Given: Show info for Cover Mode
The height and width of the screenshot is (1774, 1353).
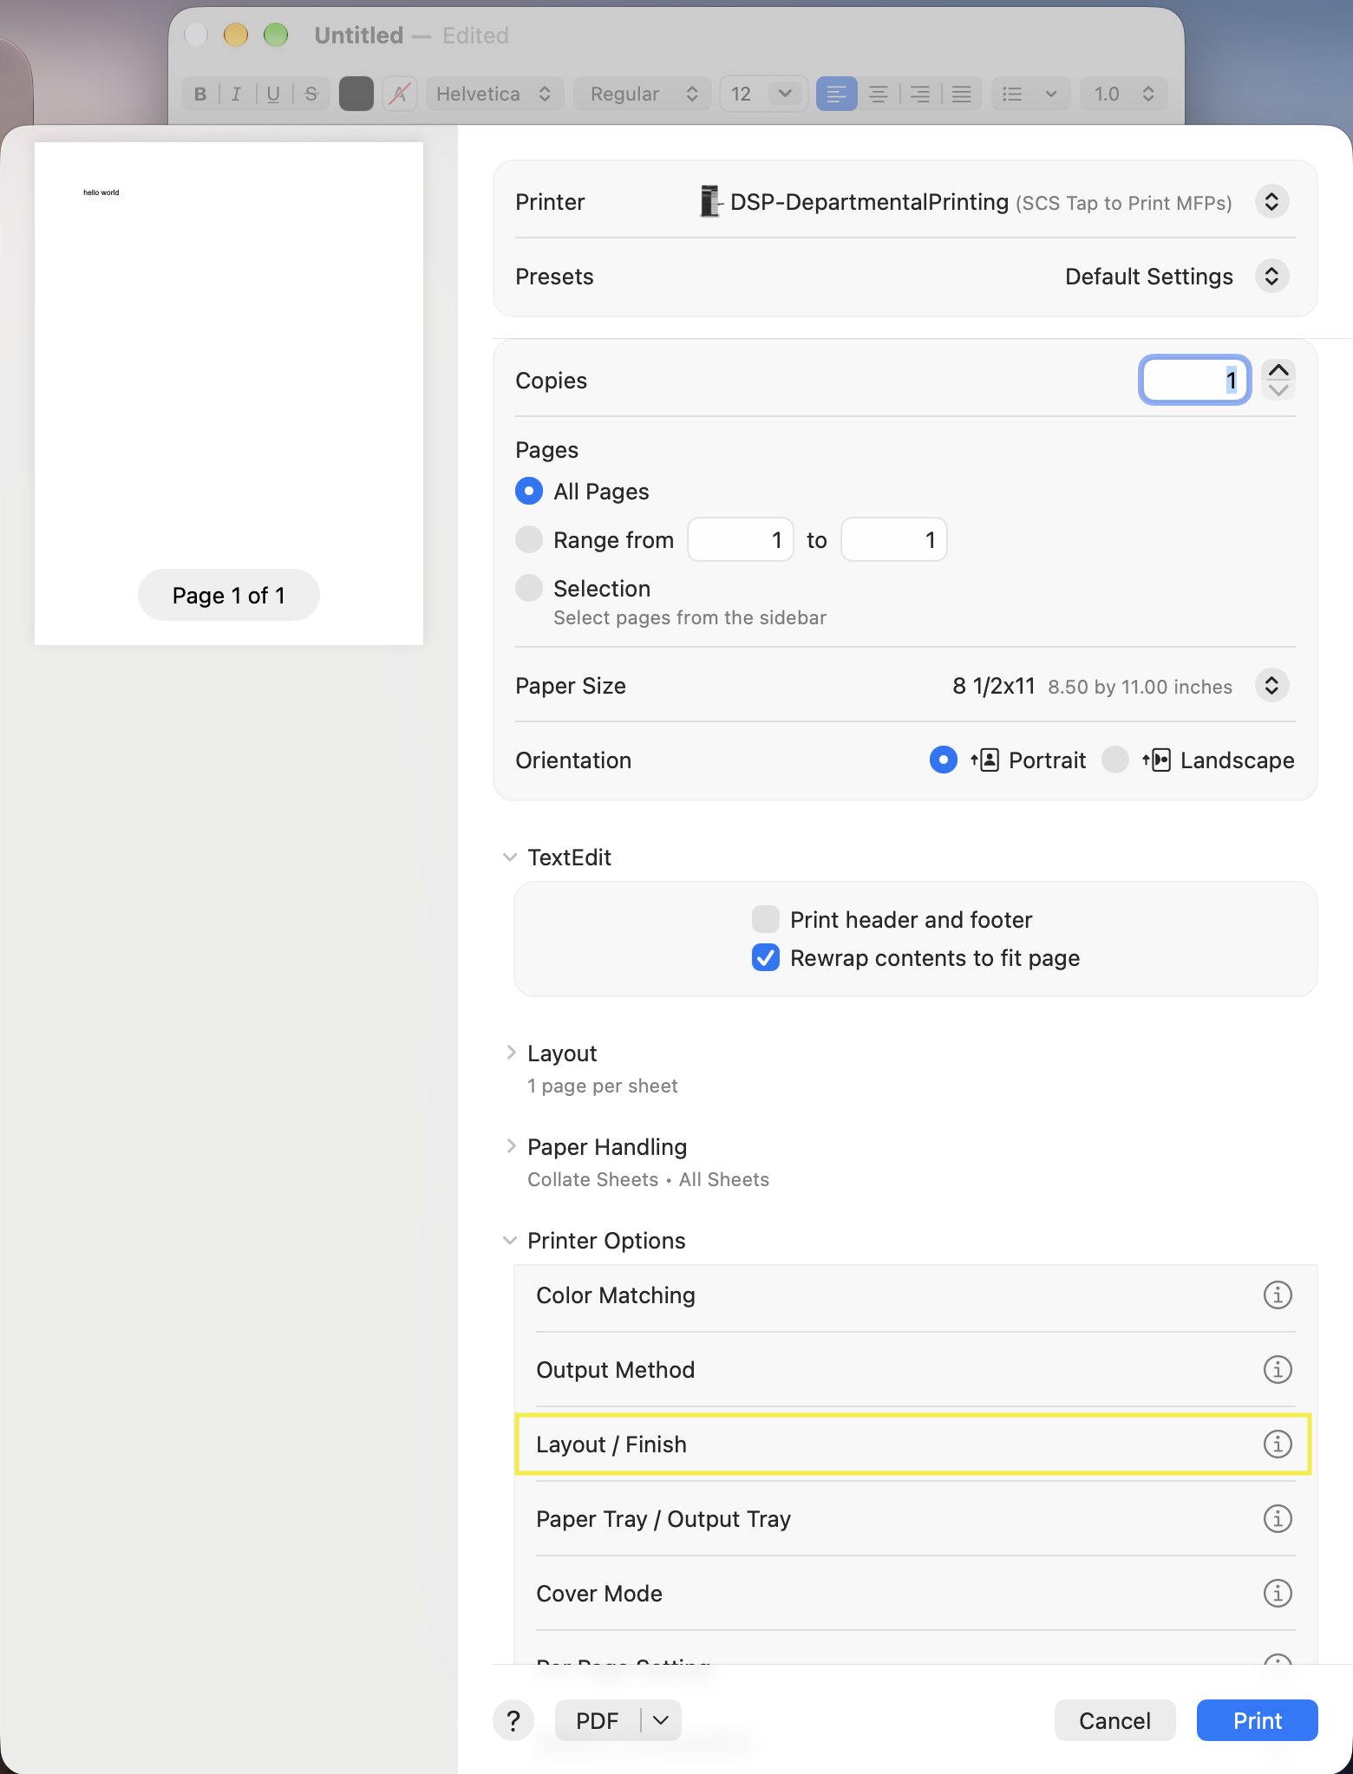Looking at the screenshot, I should pos(1277,1593).
